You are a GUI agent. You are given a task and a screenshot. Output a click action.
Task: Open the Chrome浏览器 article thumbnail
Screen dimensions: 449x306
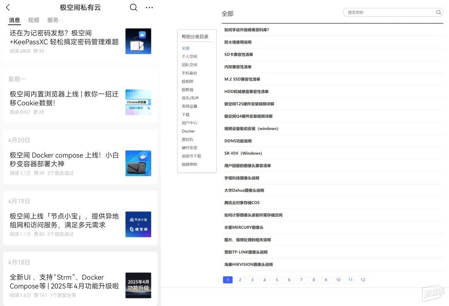[138, 102]
